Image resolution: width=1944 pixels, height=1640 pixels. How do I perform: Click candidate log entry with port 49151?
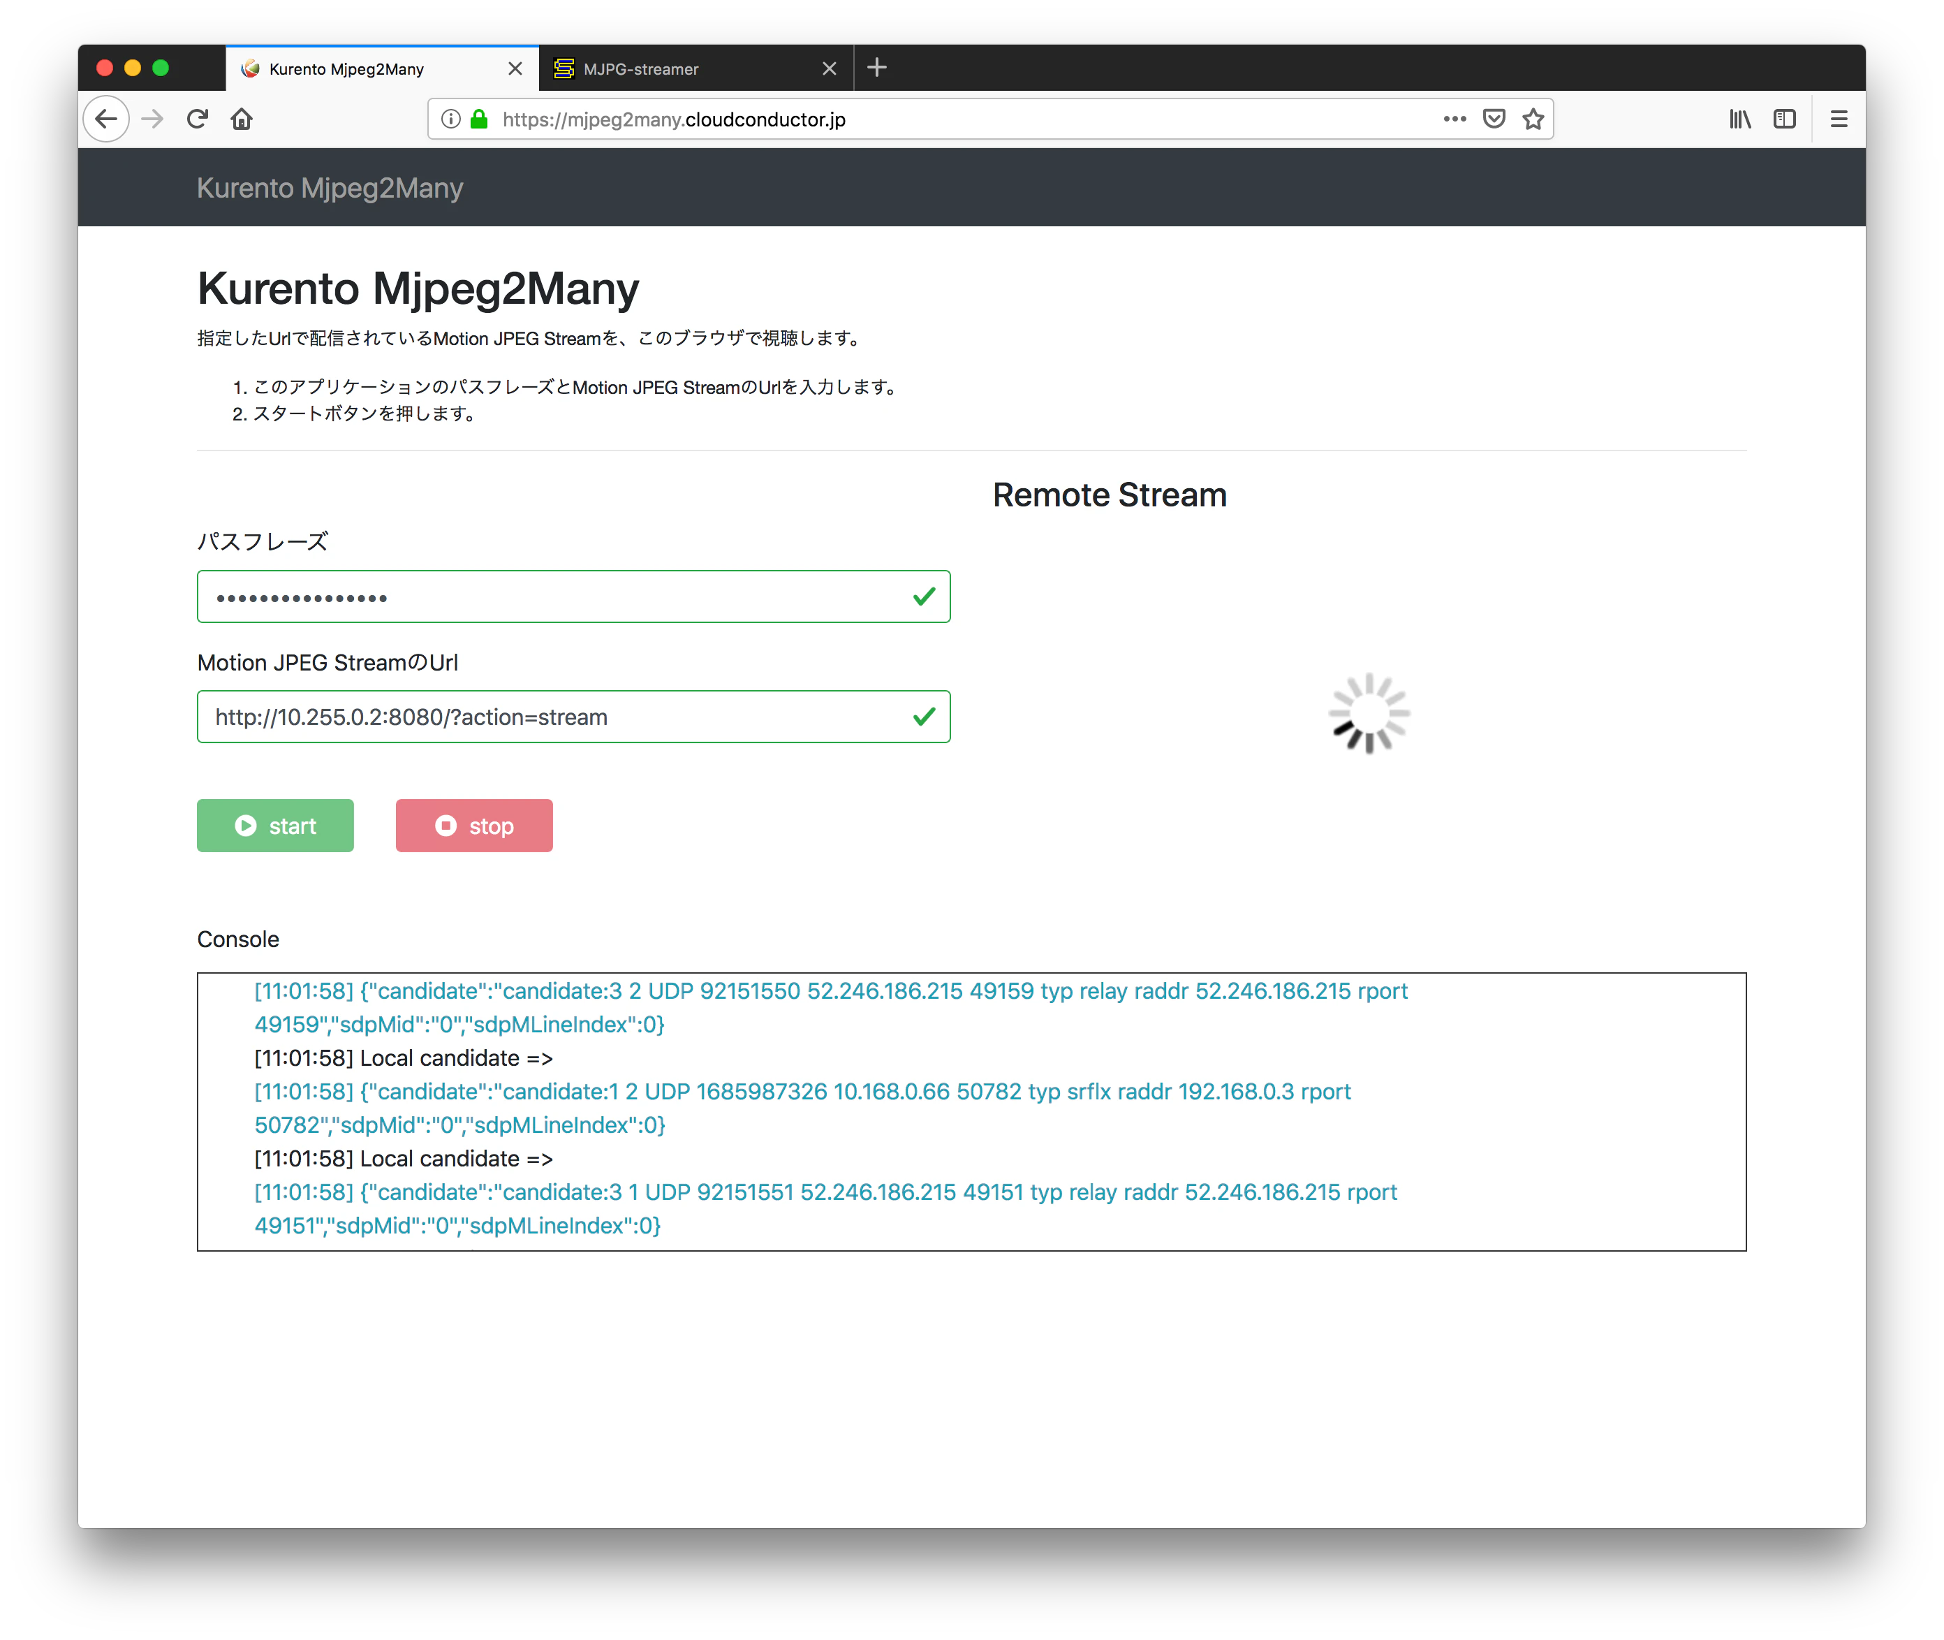[x=826, y=1208]
